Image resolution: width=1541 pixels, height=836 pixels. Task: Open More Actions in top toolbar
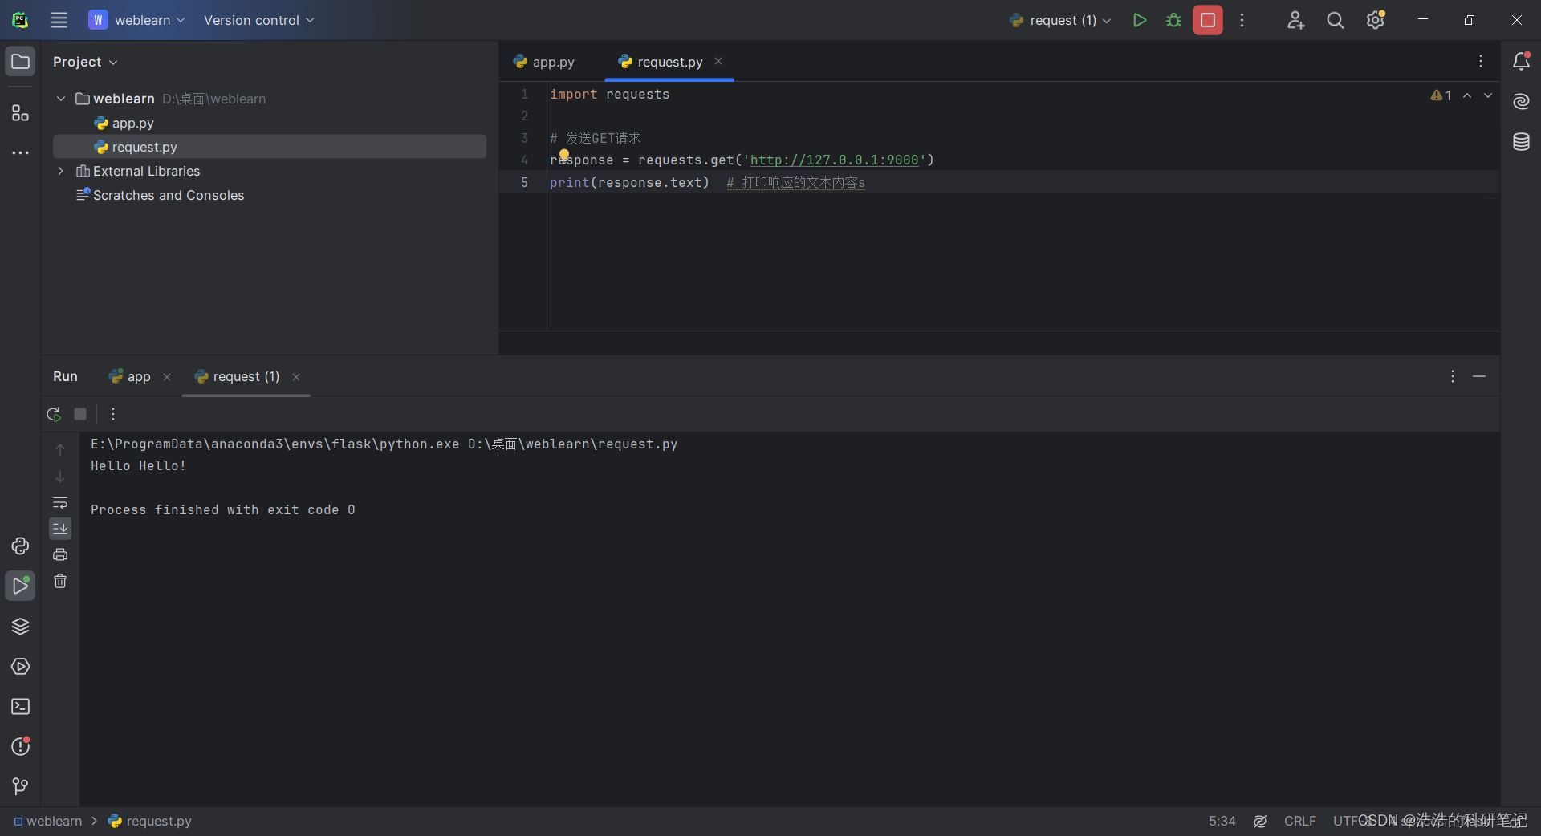click(1242, 20)
